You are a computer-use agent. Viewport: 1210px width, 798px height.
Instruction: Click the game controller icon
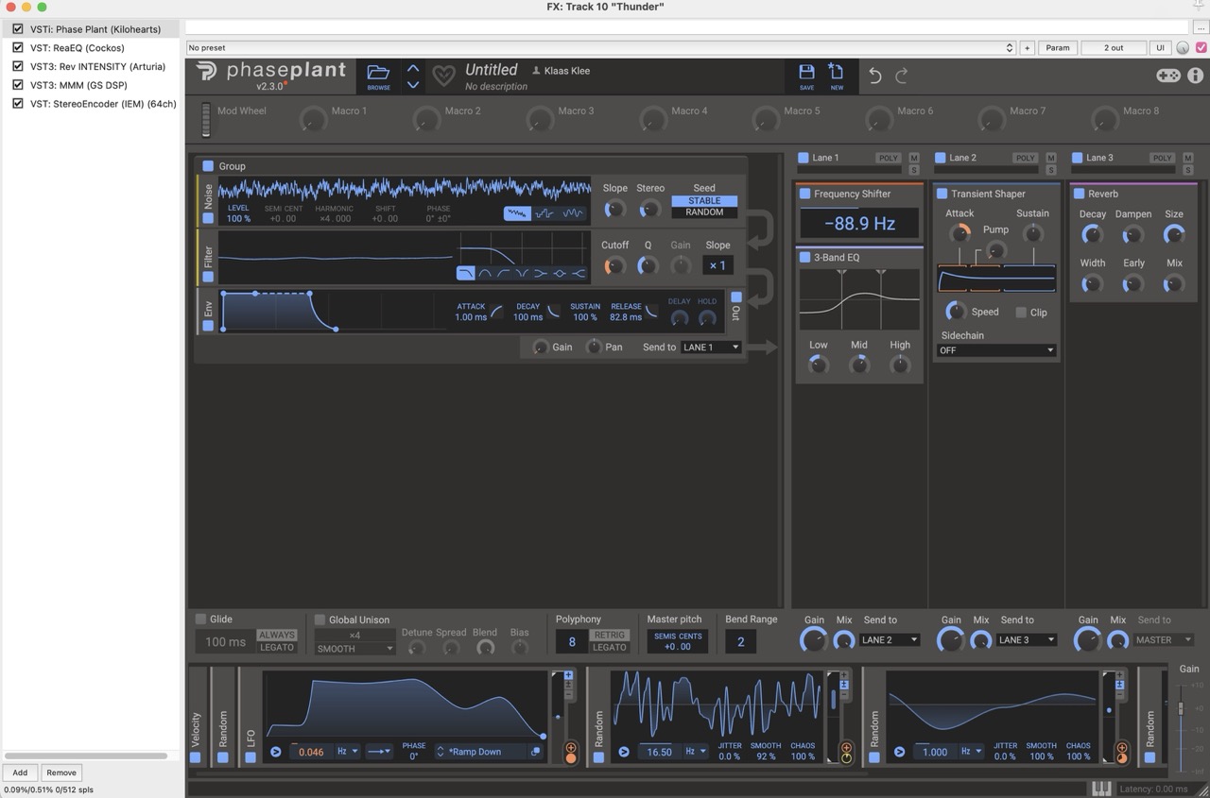pos(1168,76)
